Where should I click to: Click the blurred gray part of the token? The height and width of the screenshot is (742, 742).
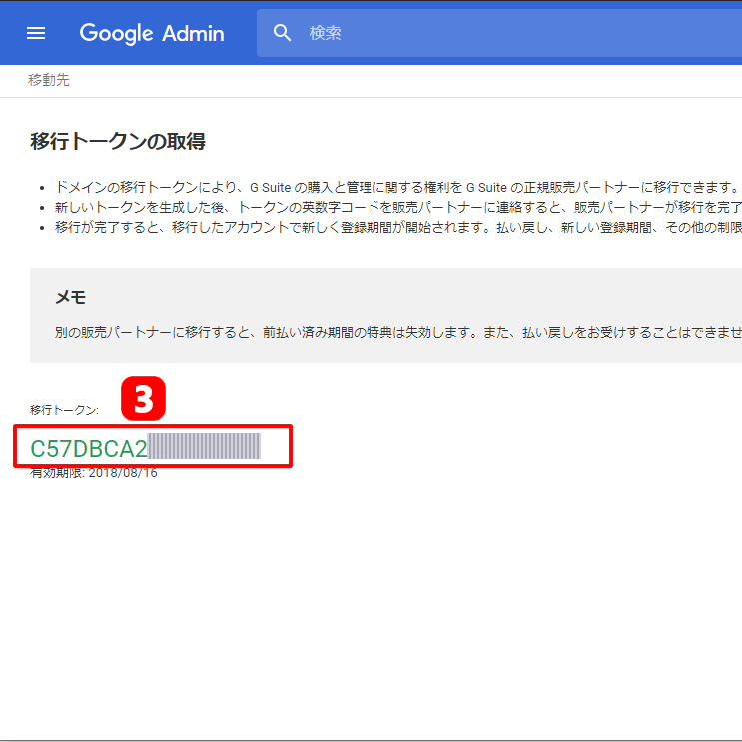(204, 447)
